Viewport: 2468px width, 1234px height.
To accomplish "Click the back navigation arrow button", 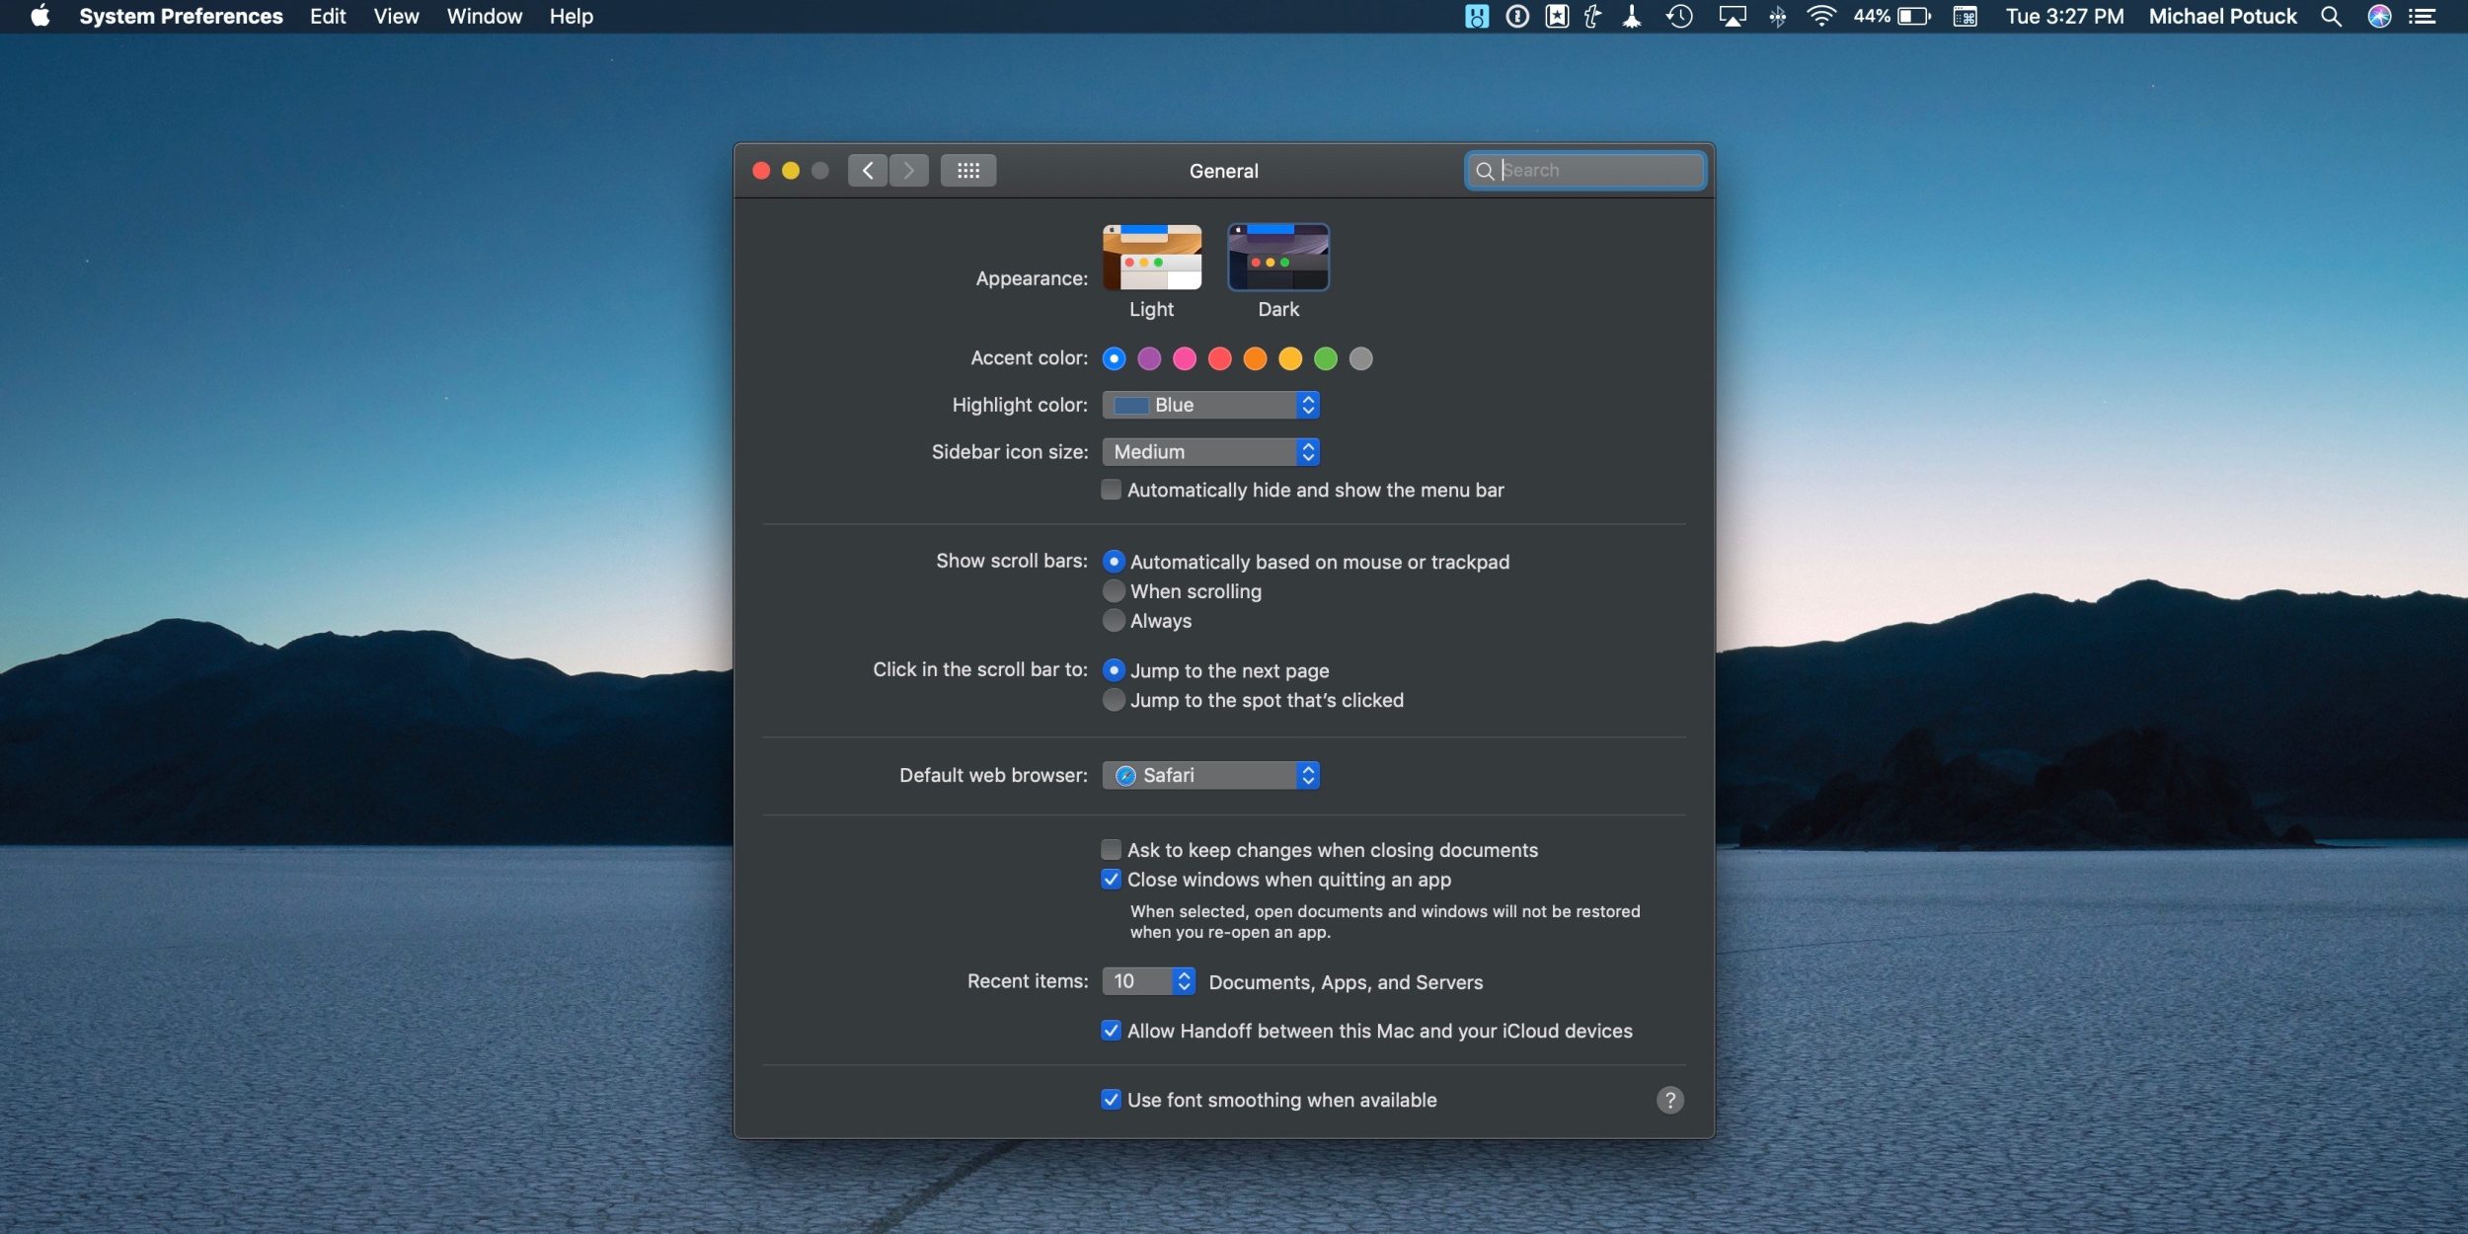I will [866, 170].
